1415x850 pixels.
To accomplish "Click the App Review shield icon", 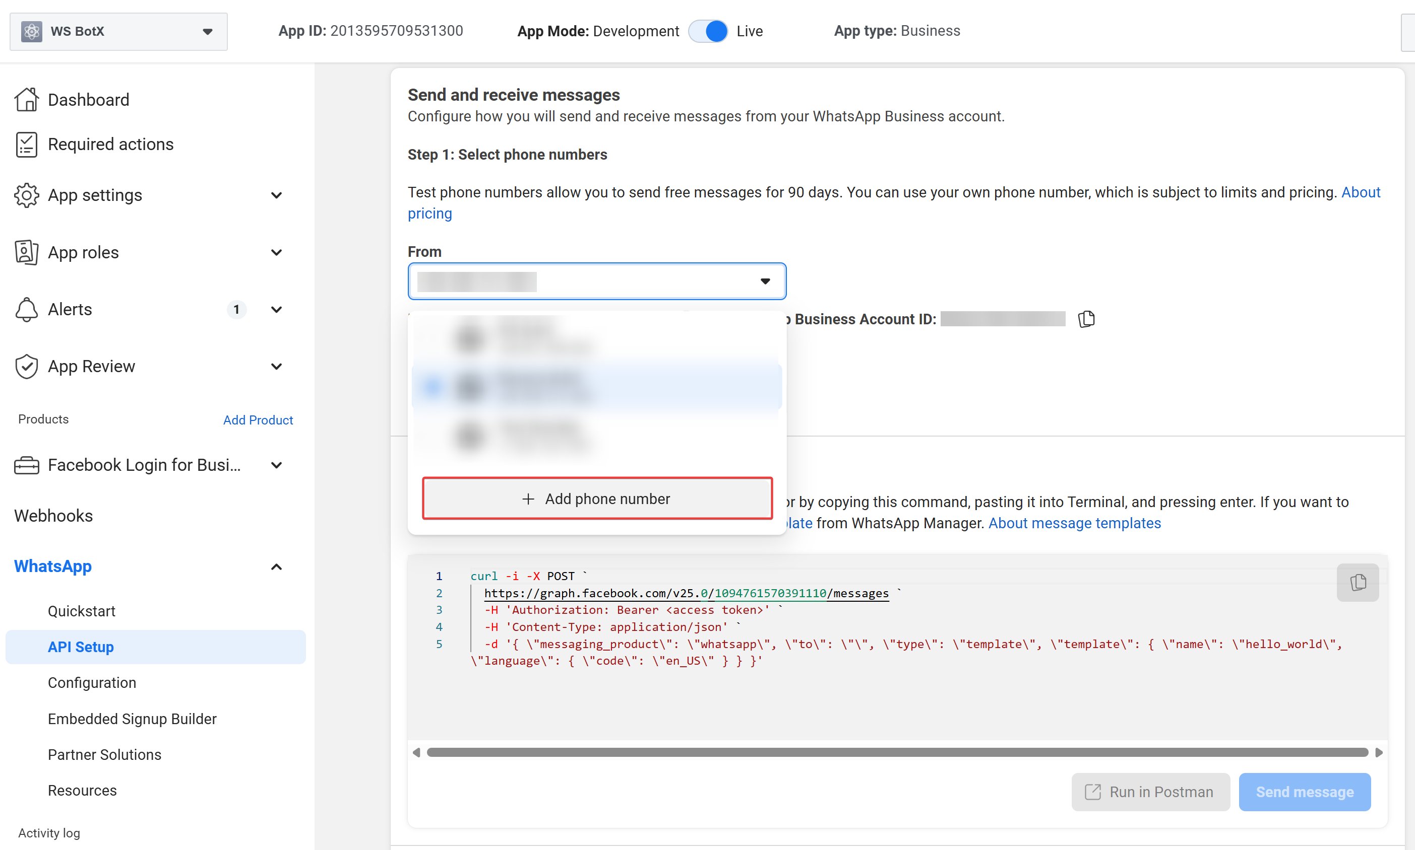I will click(x=26, y=367).
